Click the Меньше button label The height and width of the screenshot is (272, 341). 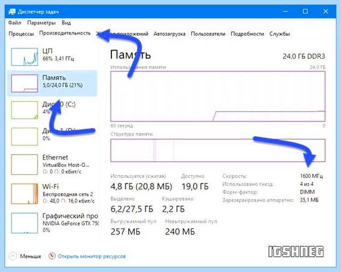31,256
